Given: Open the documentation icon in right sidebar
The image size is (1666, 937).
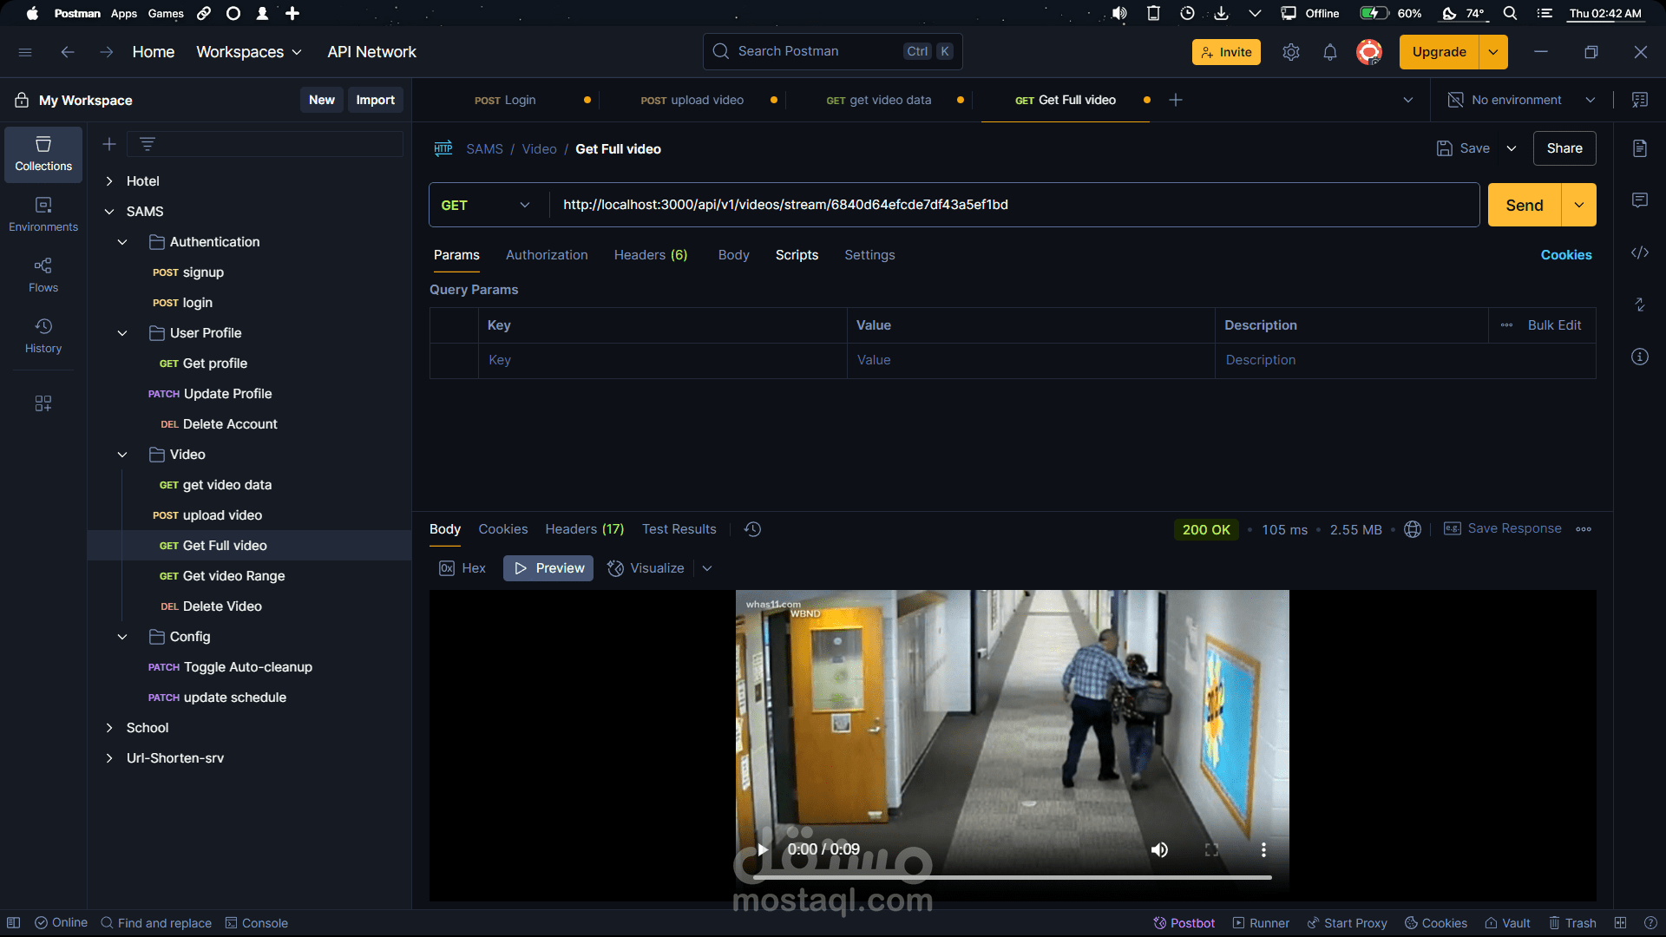Looking at the screenshot, I should coord(1640,148).
